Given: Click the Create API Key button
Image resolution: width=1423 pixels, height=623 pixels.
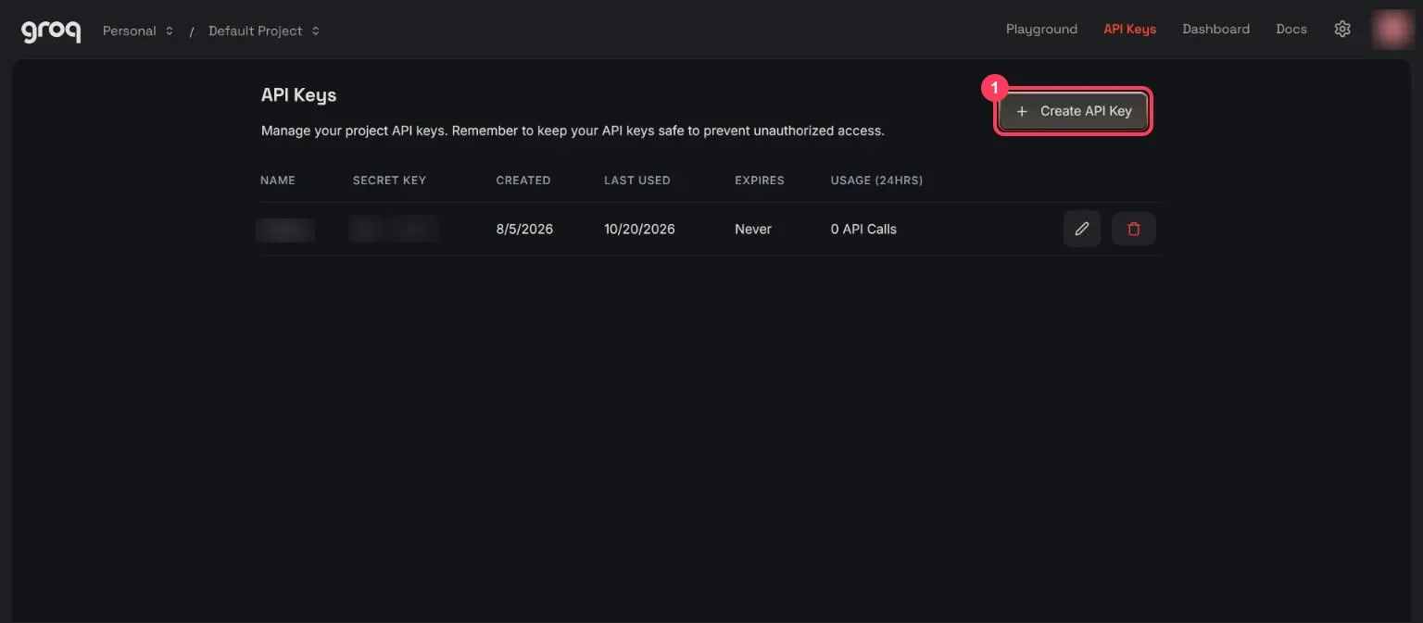Looking at the screenshot, I should (x=1074, y=111).
